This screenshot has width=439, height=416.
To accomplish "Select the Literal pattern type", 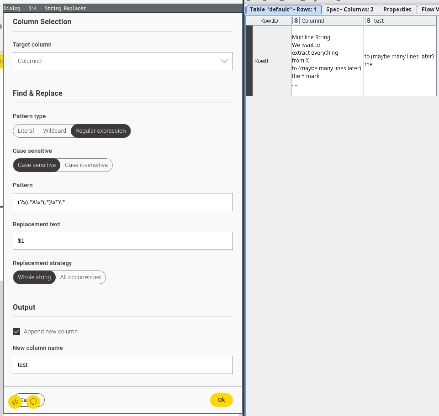I will pos(26,131).
